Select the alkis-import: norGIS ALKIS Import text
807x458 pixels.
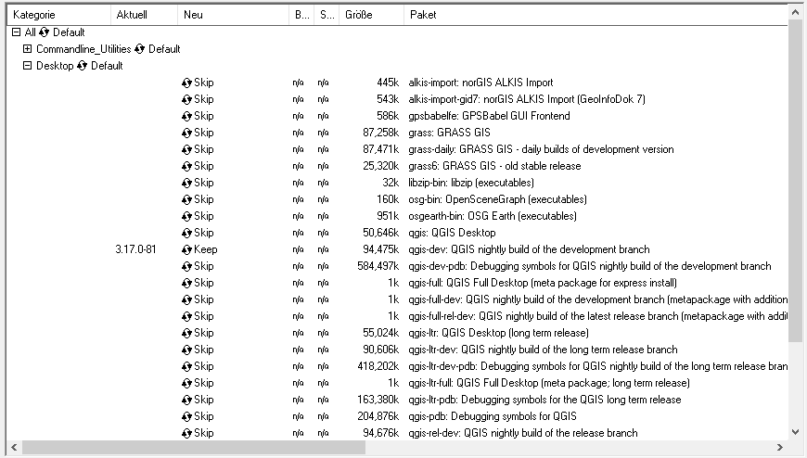(480, 83)
